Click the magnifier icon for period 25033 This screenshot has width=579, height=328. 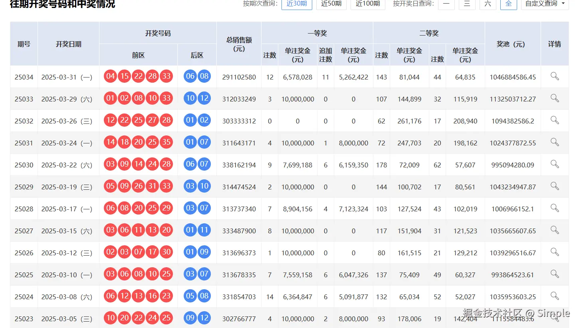click(554, 98)
